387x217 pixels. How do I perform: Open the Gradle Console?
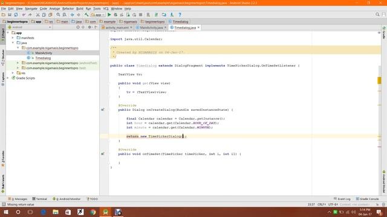[x=367, y=199]
